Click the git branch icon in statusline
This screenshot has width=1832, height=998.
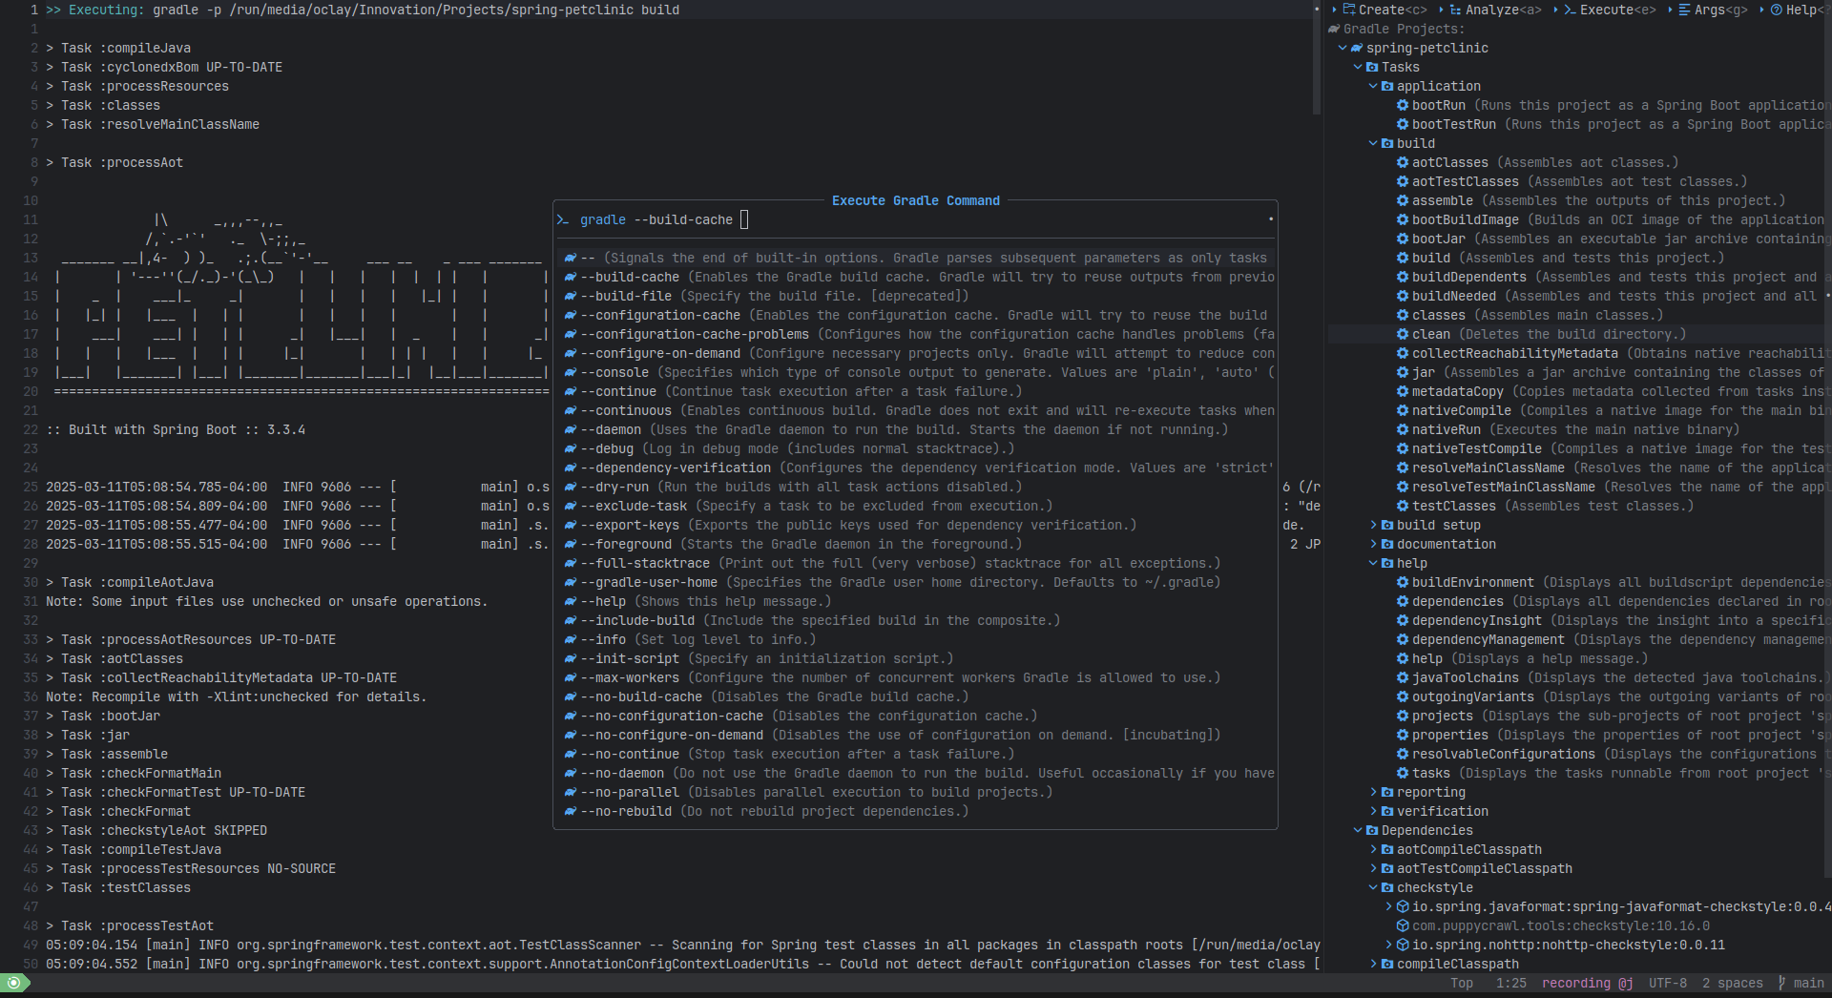coord(1781,983)
